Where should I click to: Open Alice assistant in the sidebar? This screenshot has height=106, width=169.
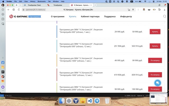[3, 87]
